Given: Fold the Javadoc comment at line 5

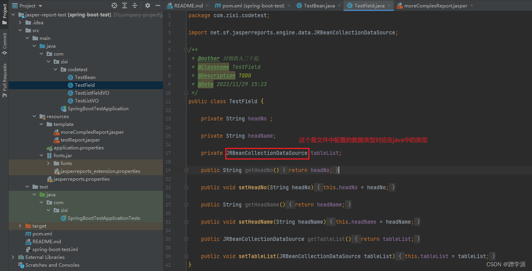Looking at the screenshot, I should [x=186, y=50].
